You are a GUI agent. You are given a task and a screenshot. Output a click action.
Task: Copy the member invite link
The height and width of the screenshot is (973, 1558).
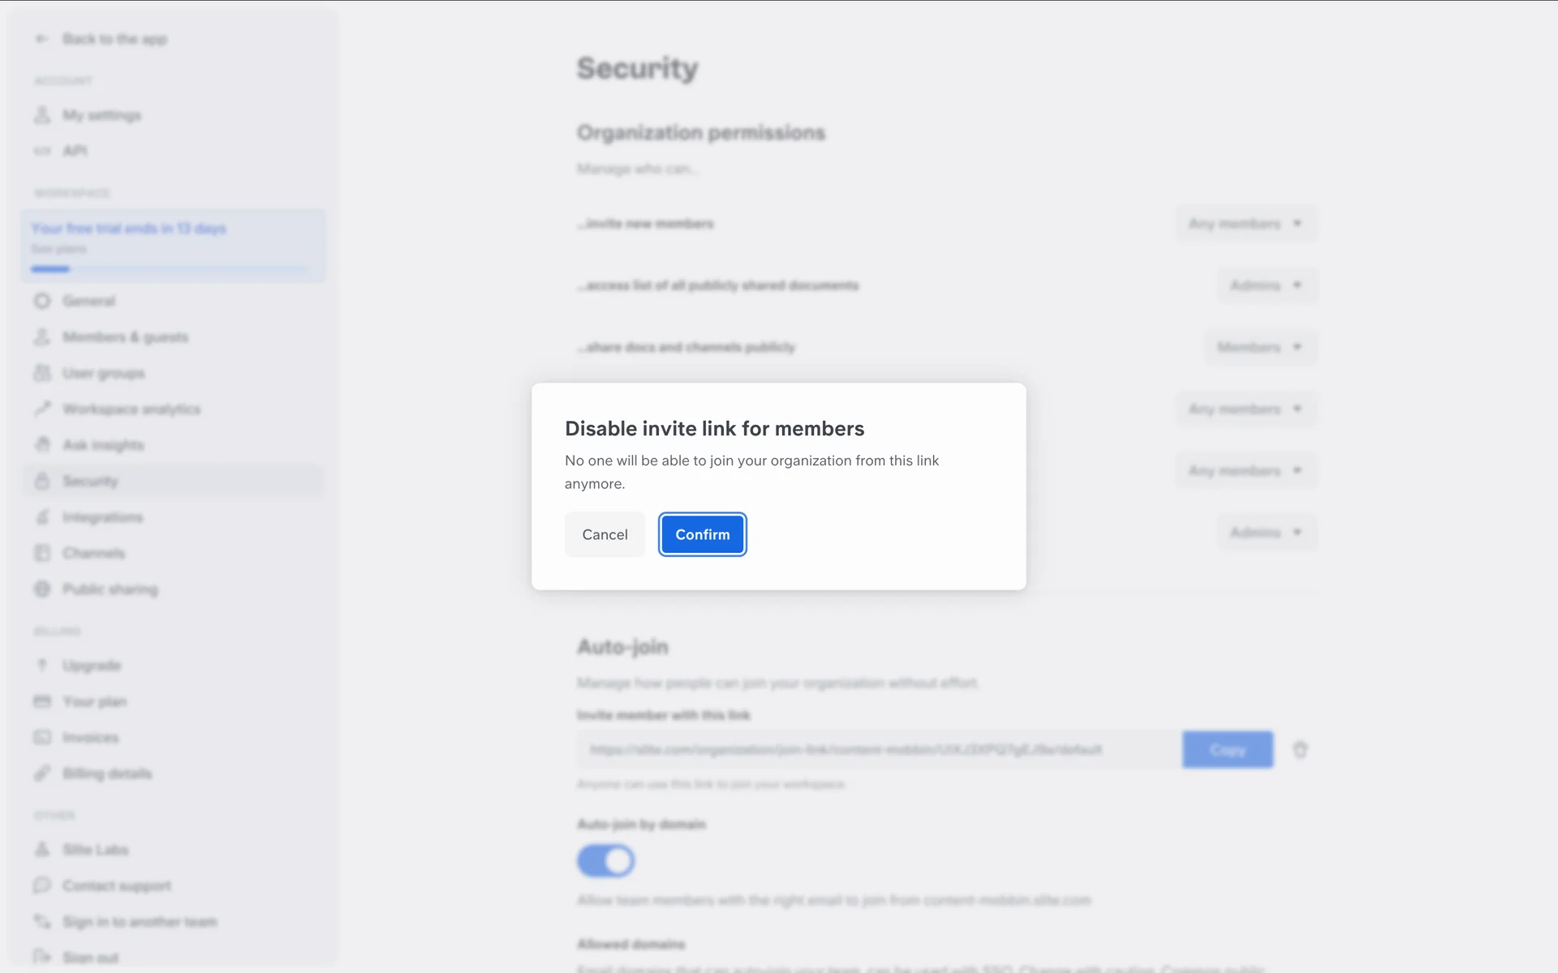coord(1227,750)
